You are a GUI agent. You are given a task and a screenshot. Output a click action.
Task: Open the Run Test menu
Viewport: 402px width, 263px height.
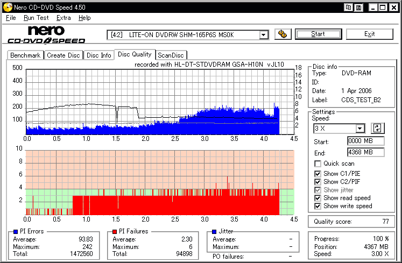tap(36, 18)
